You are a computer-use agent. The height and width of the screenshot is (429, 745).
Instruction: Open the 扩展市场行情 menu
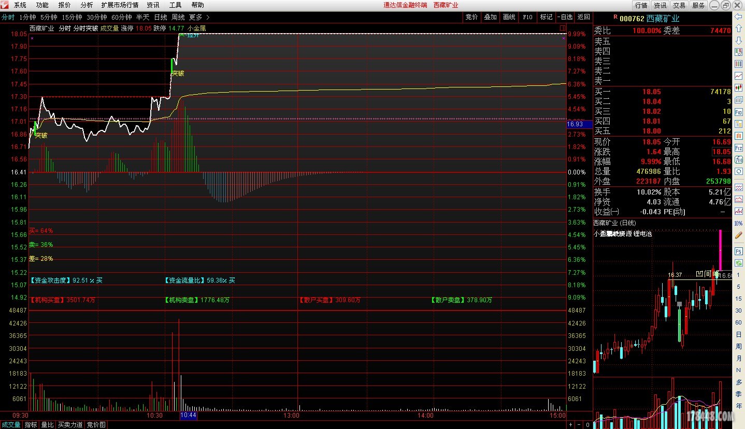click(x=120, y=5)
